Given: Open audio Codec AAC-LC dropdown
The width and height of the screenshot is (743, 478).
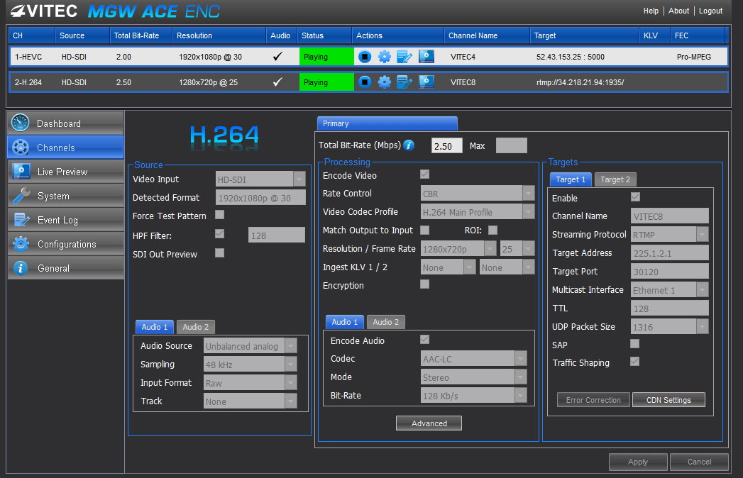Looking at the screenshot, I should [474, 359].
